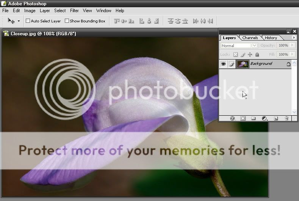Viewport: 299px width, 201px height.
Task: Click the Distribute Top Edges icon
Action: point(171,21)
